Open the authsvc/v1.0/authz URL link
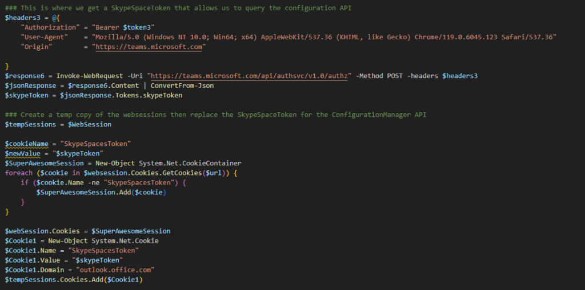Image resolution: width=585 pixels, height=290 pixels. 249,76
